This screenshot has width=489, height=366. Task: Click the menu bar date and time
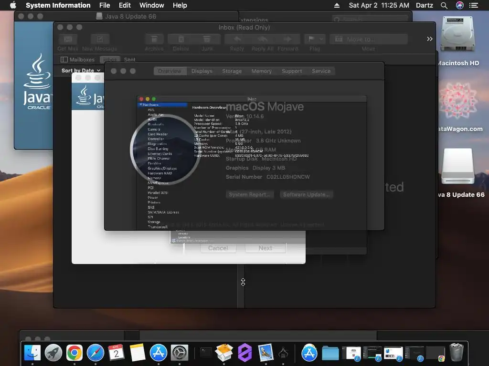pos(379,5)
